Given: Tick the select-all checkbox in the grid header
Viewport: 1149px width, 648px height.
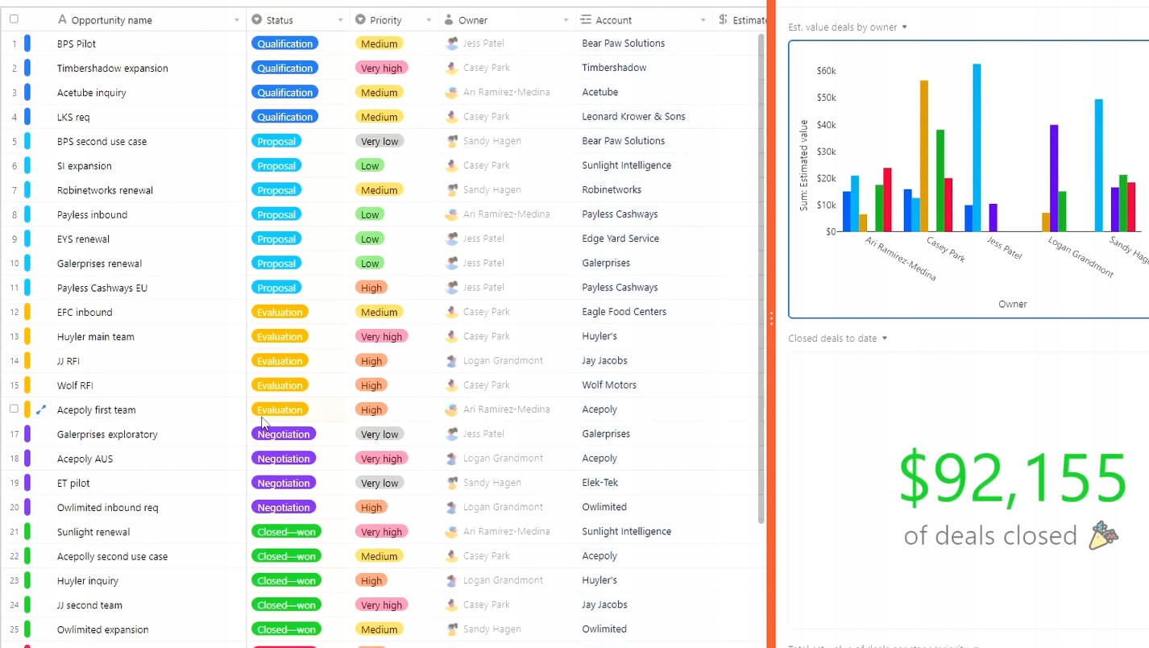Looking at the screenshot, I should click(14, 19).
